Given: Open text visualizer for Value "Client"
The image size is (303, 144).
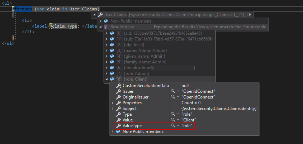Looking at the screenshot, I should (173, 120).
